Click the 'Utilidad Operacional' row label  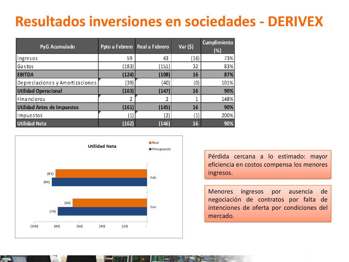click(40, 91)
